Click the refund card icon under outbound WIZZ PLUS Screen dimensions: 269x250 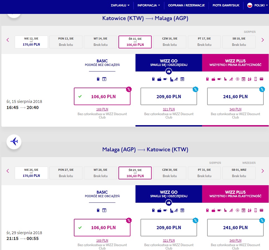261,79
